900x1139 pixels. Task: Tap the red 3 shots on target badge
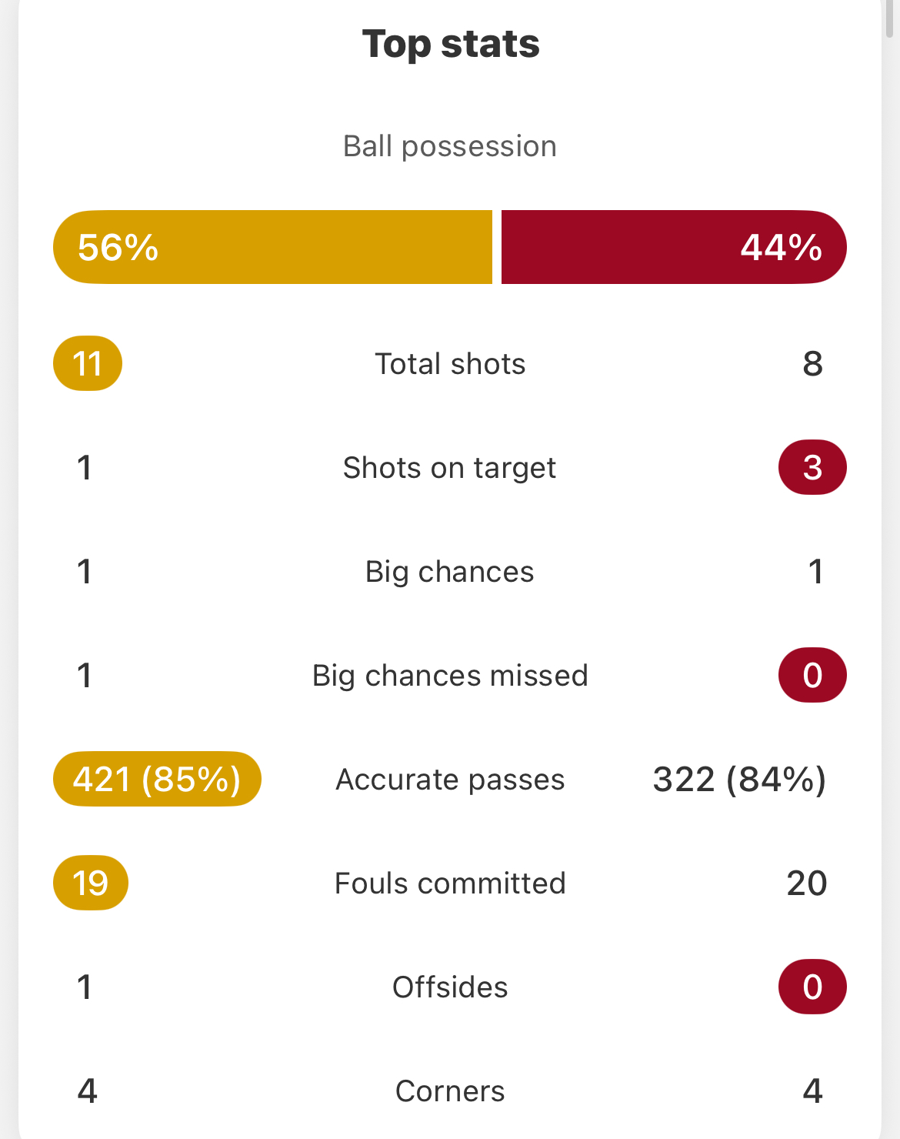[x=812, y=467]
